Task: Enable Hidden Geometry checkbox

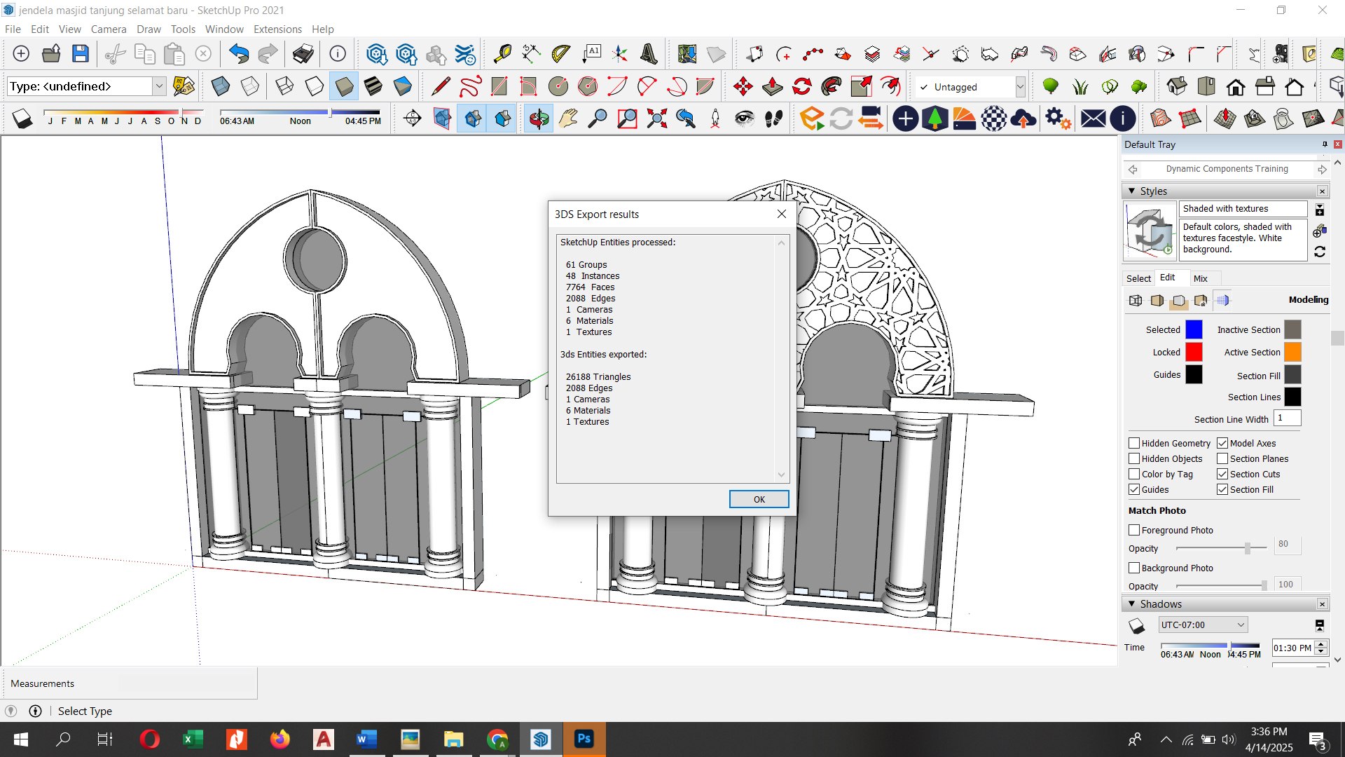Action: 1134,443
